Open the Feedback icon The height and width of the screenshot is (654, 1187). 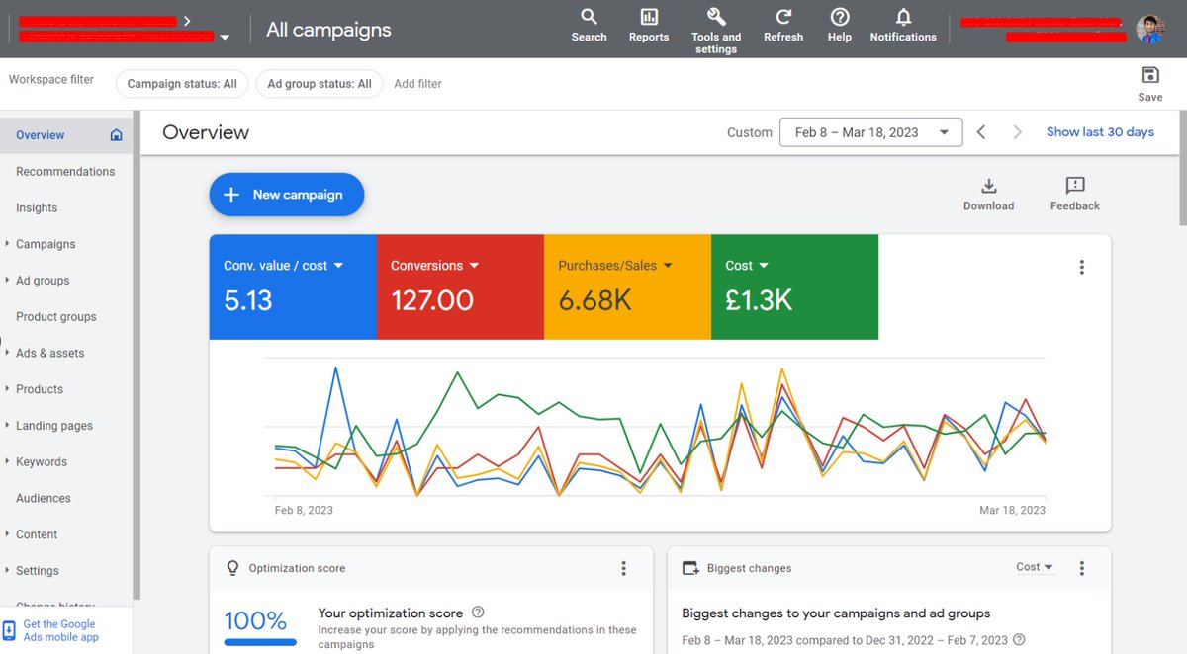(x=1075, y=186)
